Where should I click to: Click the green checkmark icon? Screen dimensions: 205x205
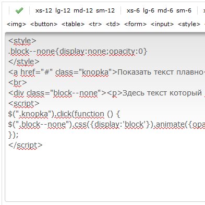[19, 10]
